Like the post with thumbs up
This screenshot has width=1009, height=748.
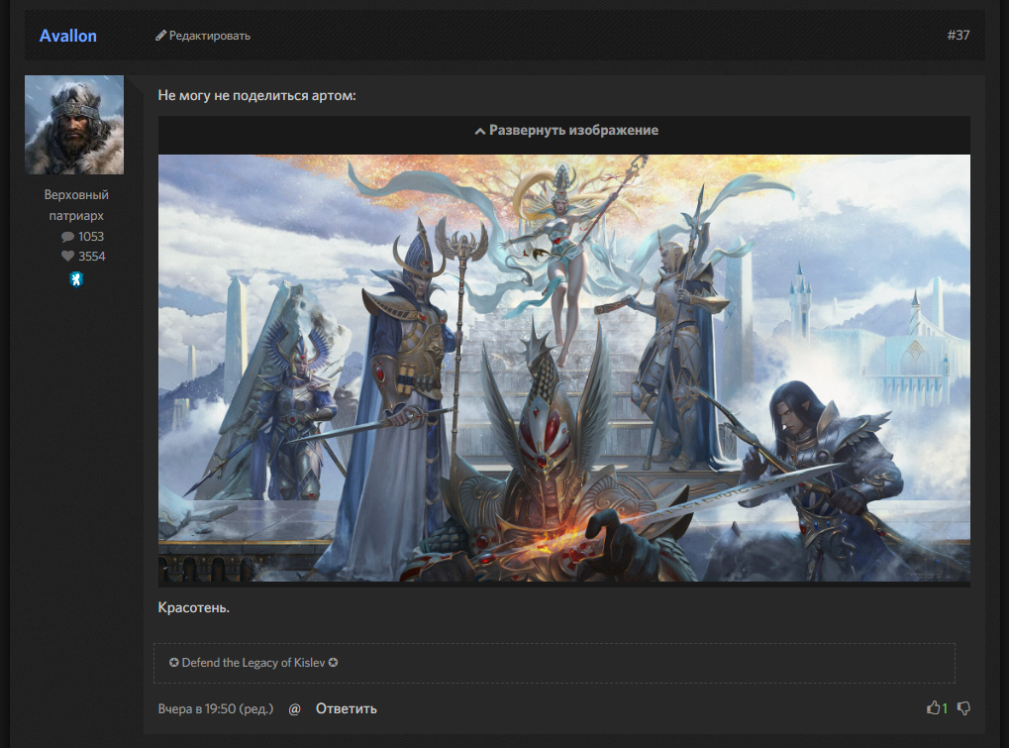click(933, 708)
